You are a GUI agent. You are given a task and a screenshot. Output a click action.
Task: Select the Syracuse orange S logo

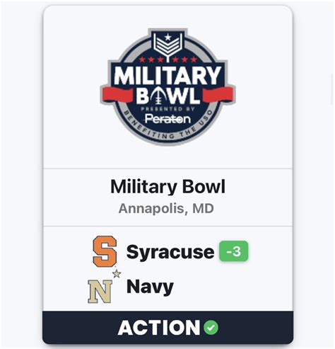click(105, 251)
